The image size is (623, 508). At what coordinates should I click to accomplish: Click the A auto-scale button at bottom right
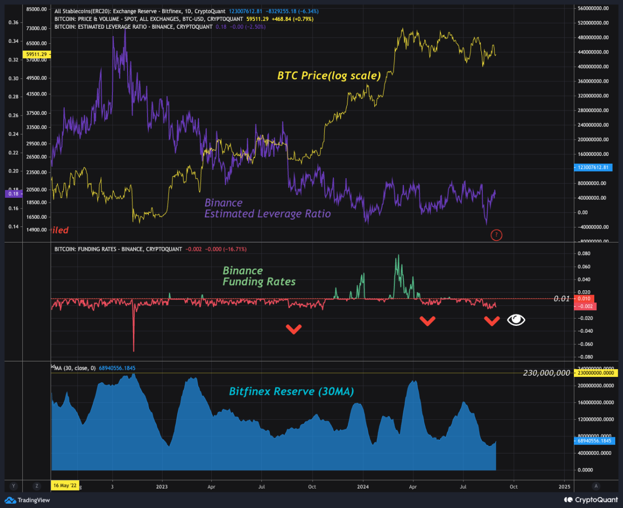(x=596, y=486)
